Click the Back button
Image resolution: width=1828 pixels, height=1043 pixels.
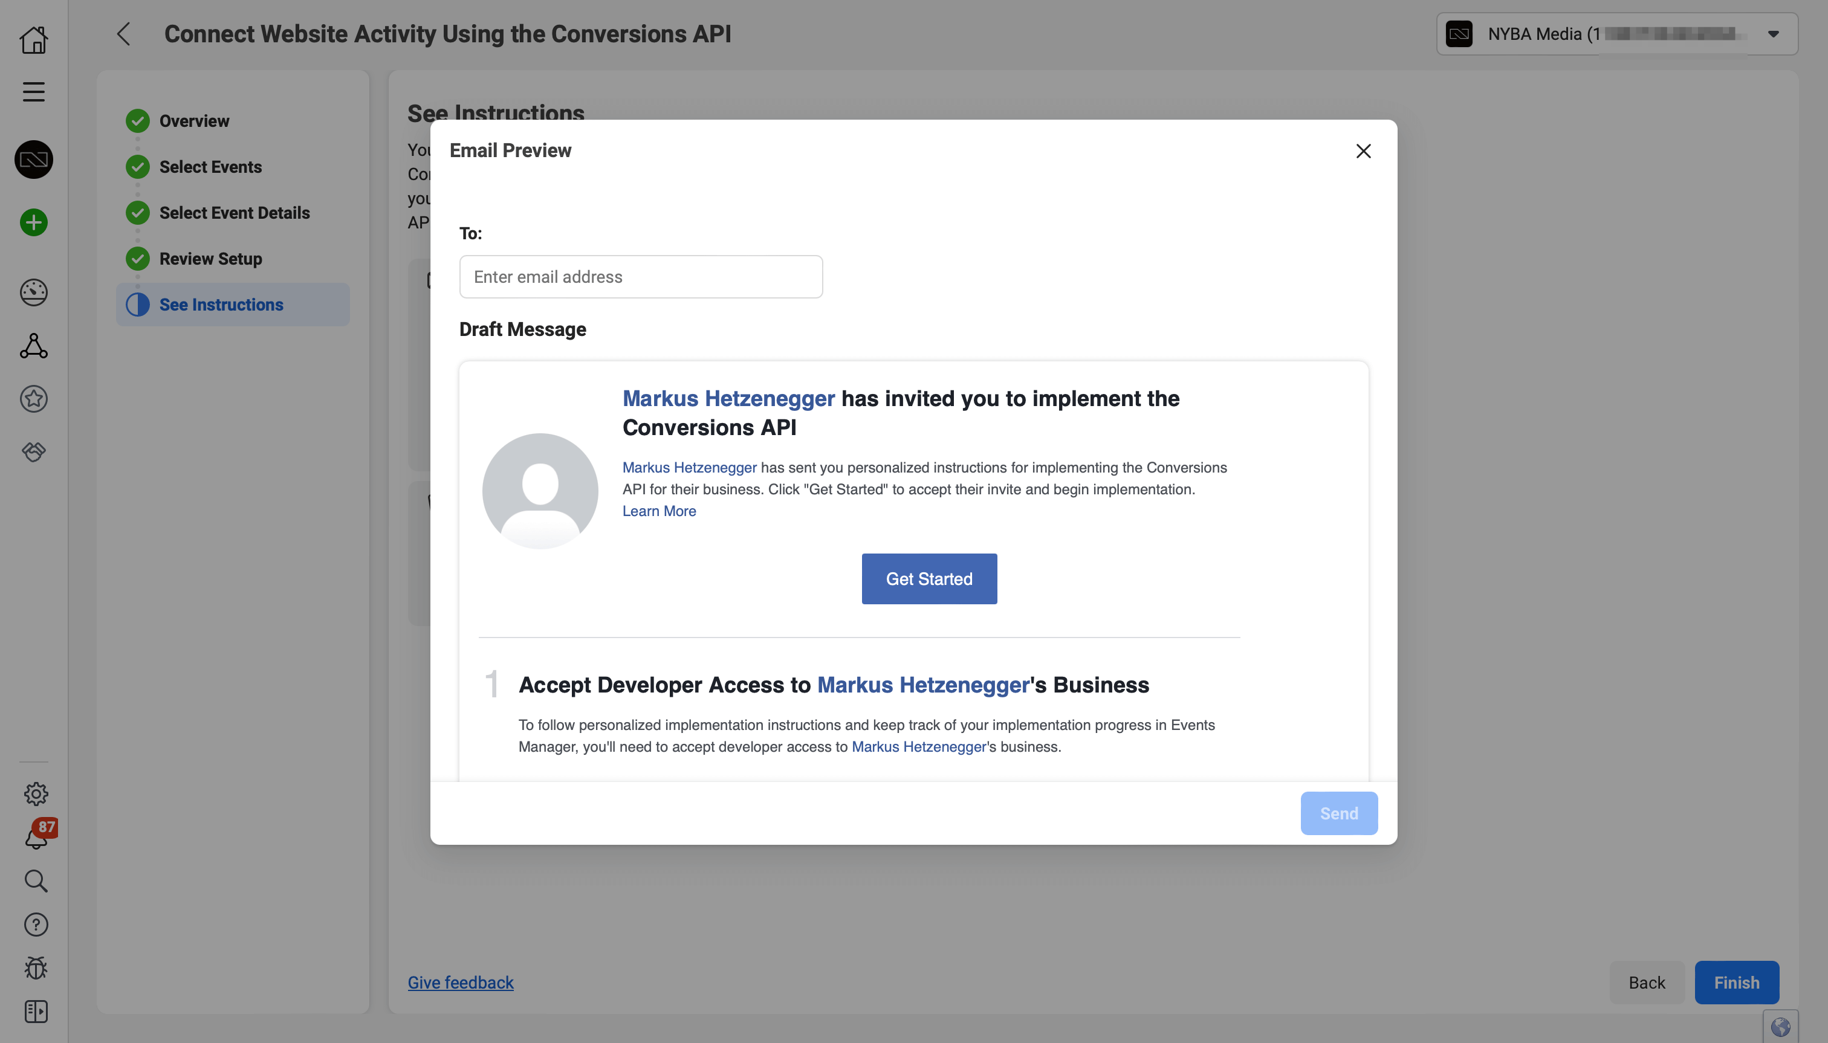point(1646,983)
